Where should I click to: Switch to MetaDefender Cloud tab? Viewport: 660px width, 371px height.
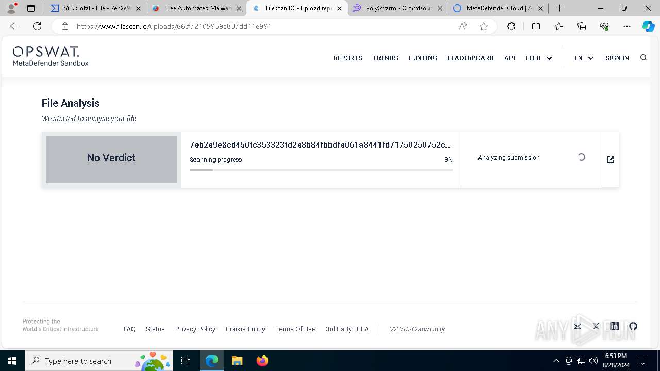click(498, 8)
